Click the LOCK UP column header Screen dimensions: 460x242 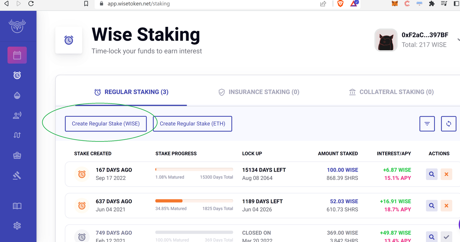coord(252,153)
